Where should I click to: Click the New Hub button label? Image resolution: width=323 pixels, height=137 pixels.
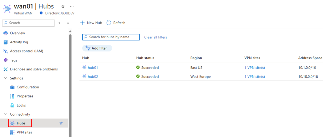[95, 23]
